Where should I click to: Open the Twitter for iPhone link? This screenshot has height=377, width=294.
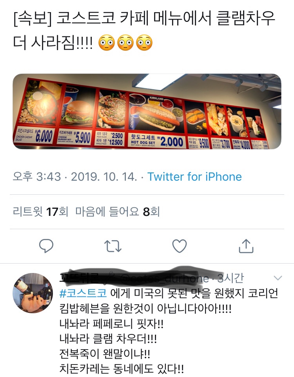coord(194,177)
